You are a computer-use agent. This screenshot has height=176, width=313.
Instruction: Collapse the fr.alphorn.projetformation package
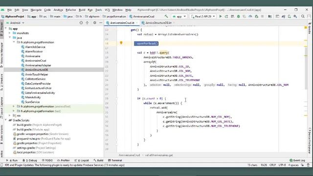14,43
